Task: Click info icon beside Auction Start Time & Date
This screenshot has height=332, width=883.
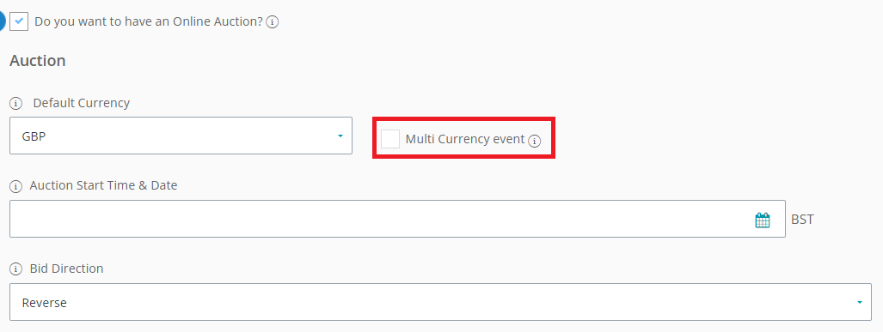Action: 15,186
